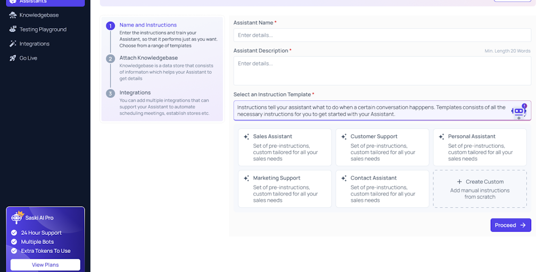Click the Assistant Name input field
This screenshot has height=272, width=545.
(x=382, y=35)
